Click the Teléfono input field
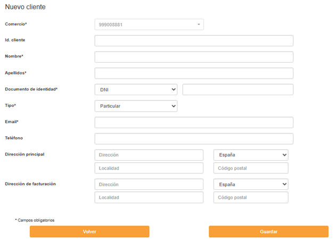The image size is (334, 242). coord(194,139)
